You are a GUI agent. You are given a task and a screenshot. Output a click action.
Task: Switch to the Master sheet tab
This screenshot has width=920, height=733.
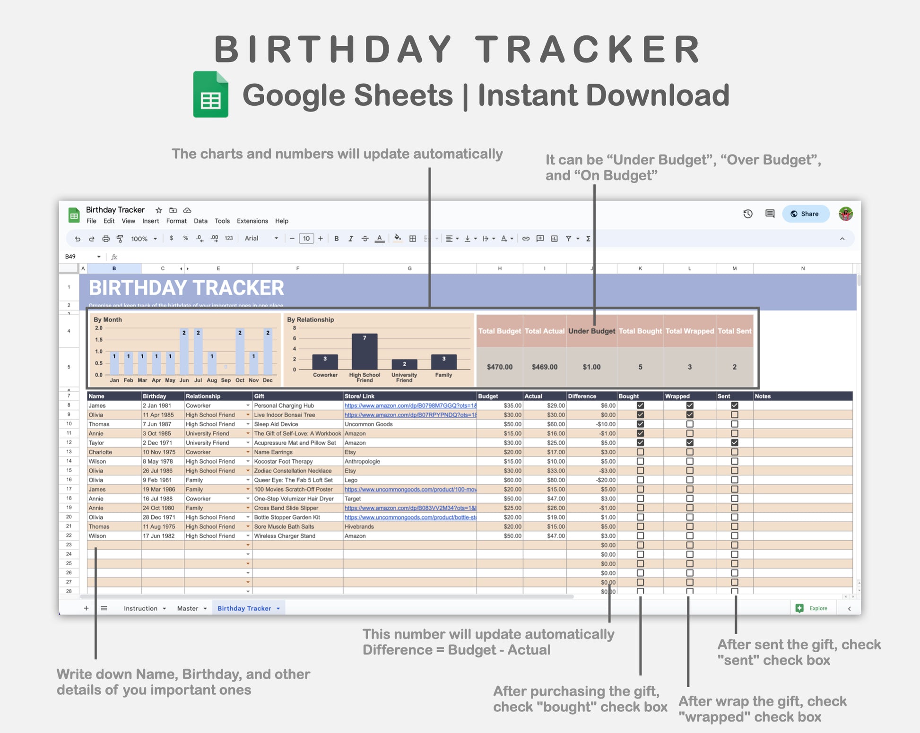click(x=188, y=608)
